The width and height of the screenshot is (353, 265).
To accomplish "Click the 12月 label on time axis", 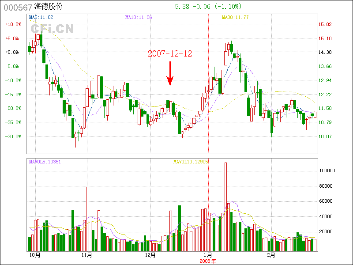I will (150, 255).
